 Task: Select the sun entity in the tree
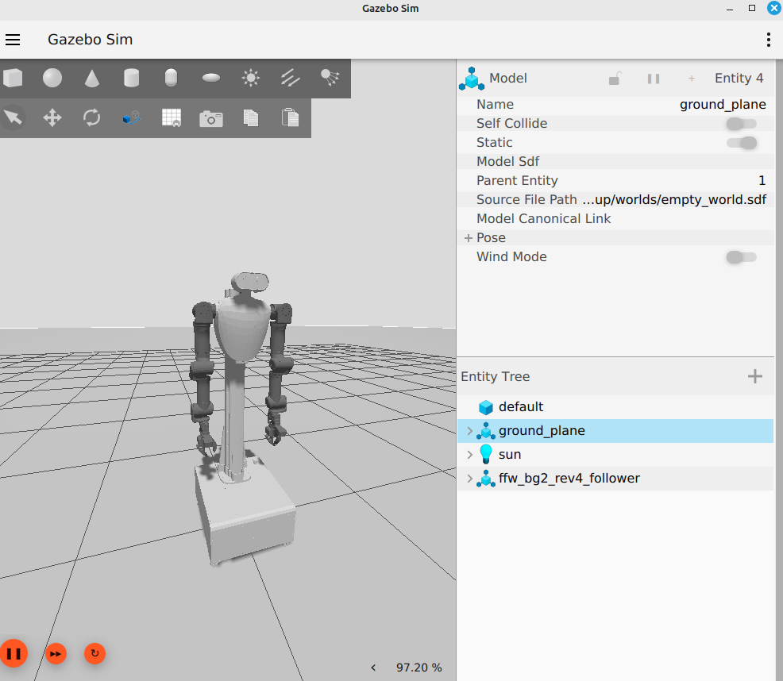(x=508, y=454)
